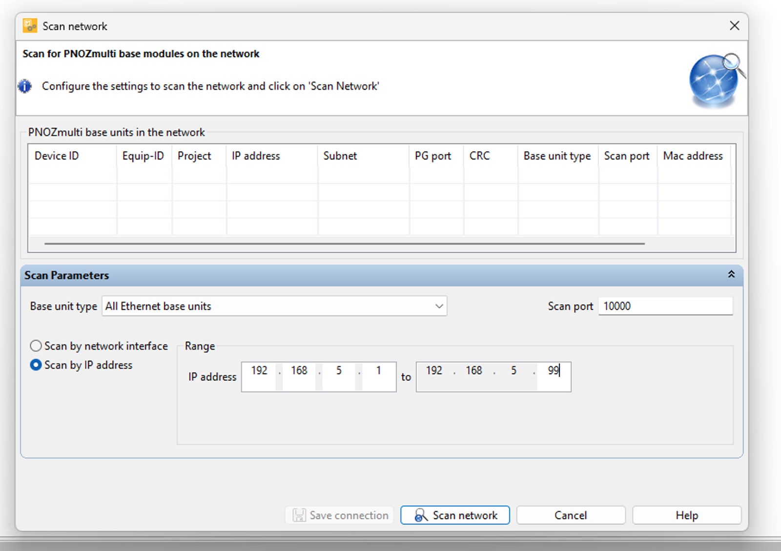Click the disabled Save connection button
Screen dimensions: 781x551
coord(340,515)
